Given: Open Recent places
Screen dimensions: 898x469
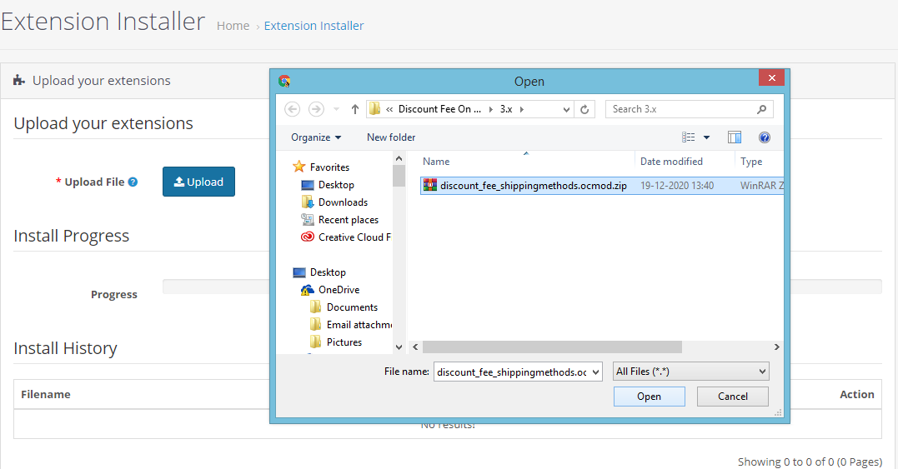Looking at the screenshot, I should 349,220.
